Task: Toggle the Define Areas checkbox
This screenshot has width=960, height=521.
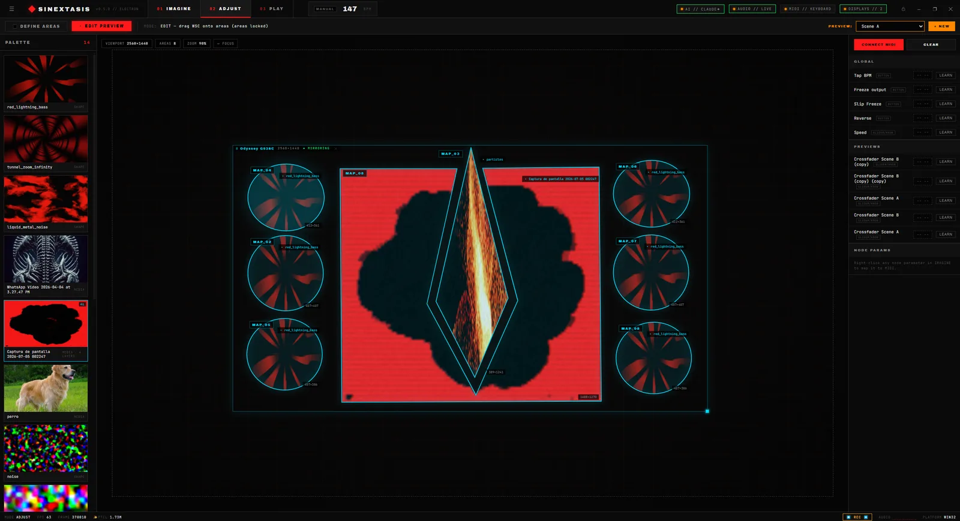Action: click(15, 26)
